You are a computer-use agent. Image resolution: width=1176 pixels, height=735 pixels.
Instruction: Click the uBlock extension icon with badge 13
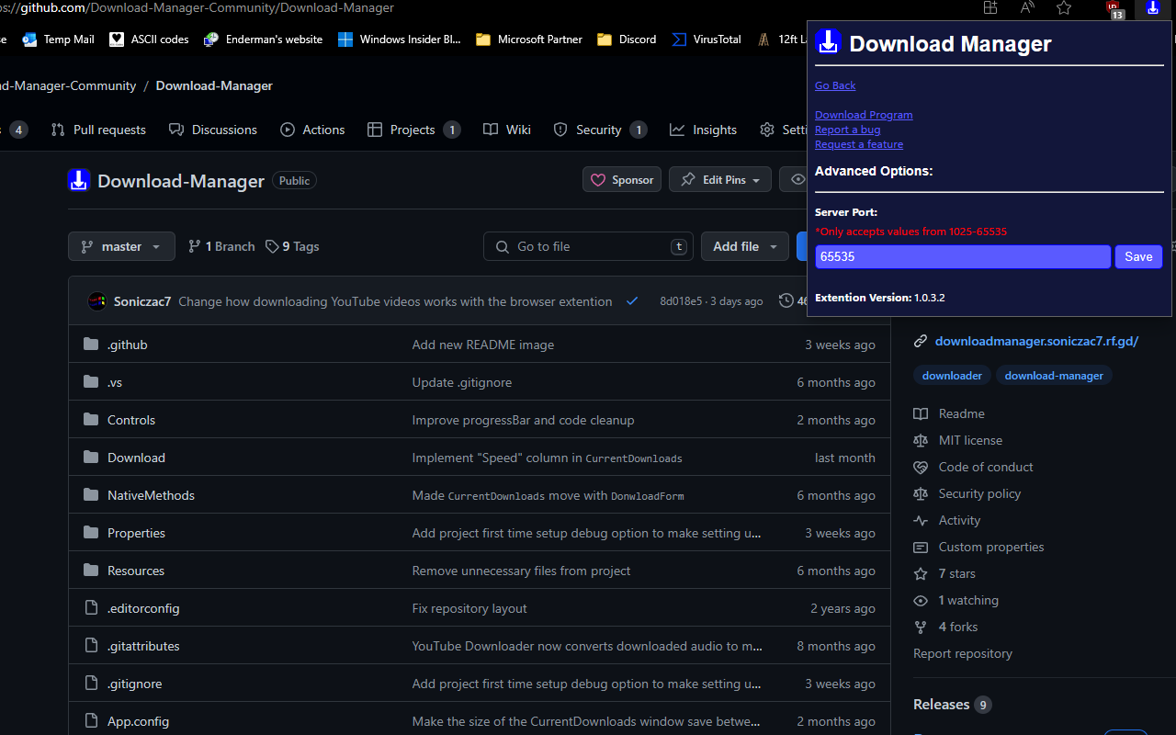click(x=1114, y=9)
